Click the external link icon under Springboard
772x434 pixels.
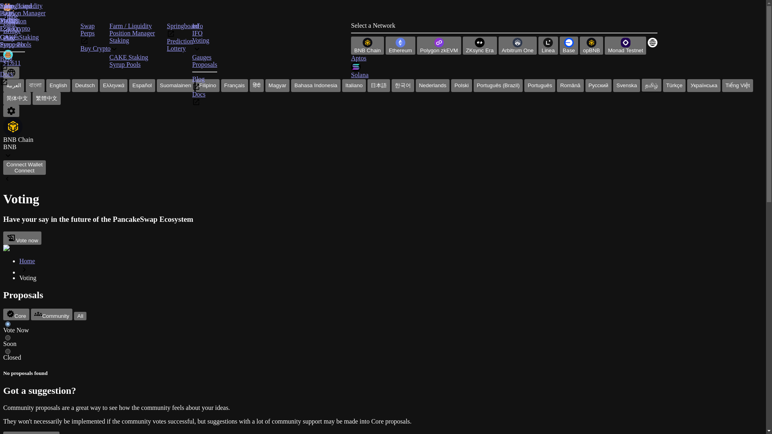tap(170, 34)
